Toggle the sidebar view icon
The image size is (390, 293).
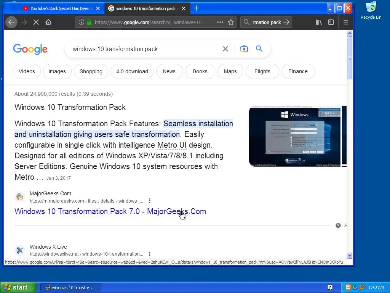point(331,22)
